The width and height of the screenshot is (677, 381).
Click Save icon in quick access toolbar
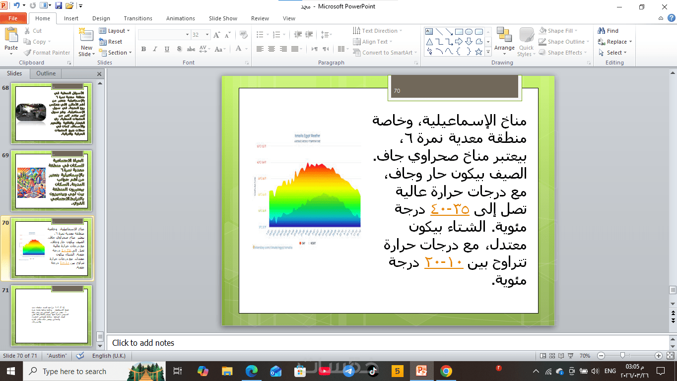59,6
